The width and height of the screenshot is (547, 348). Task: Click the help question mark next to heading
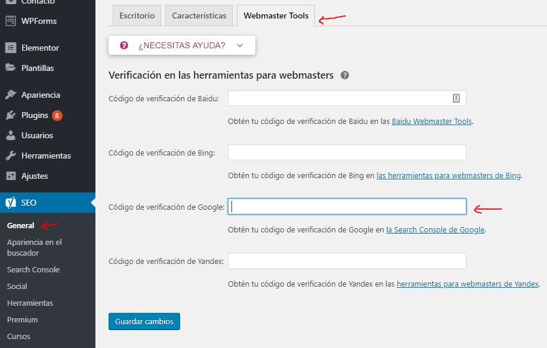(x=345, y=75)
